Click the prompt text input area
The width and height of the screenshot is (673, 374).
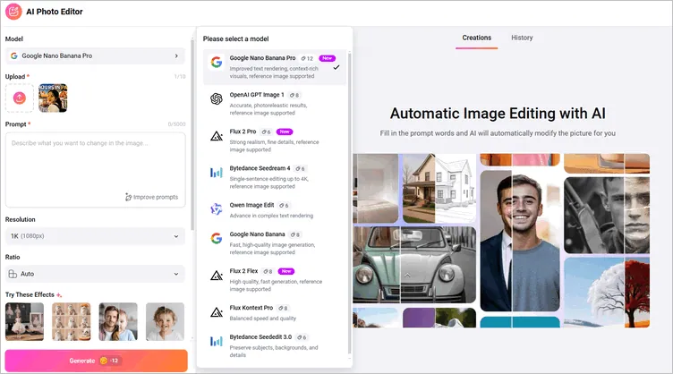pyautogui.click(x=95, y=169)
